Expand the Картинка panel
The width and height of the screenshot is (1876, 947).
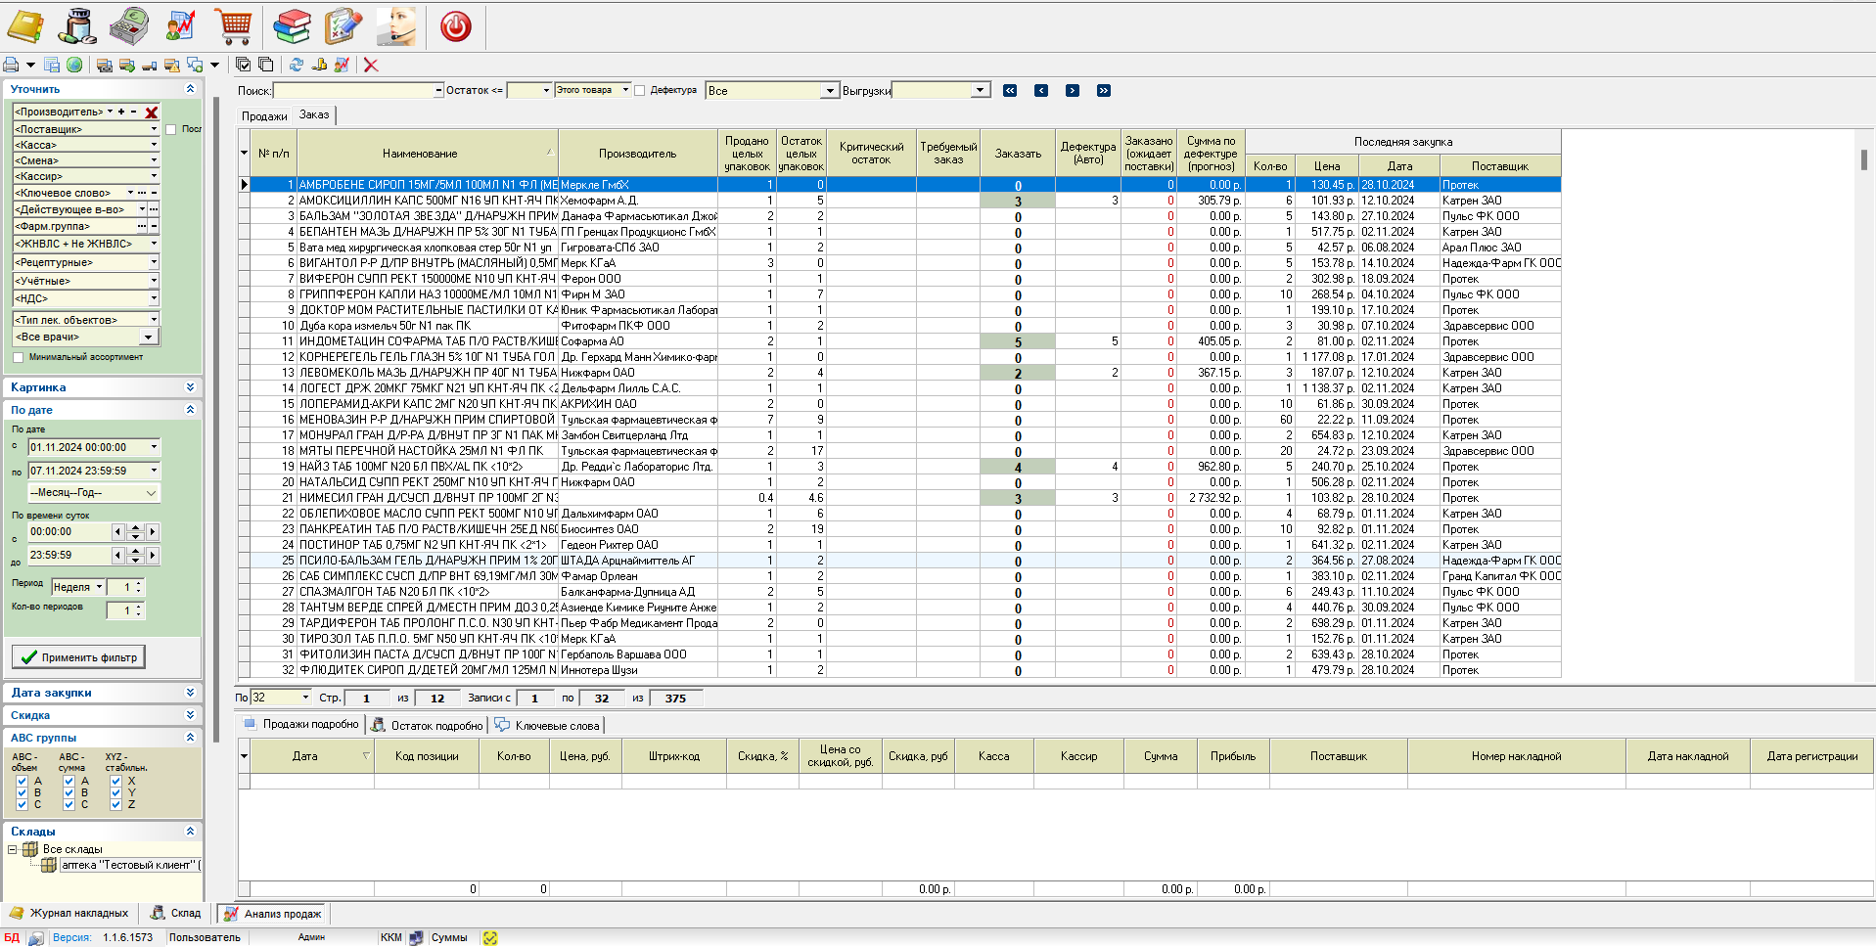click(190, 387)
